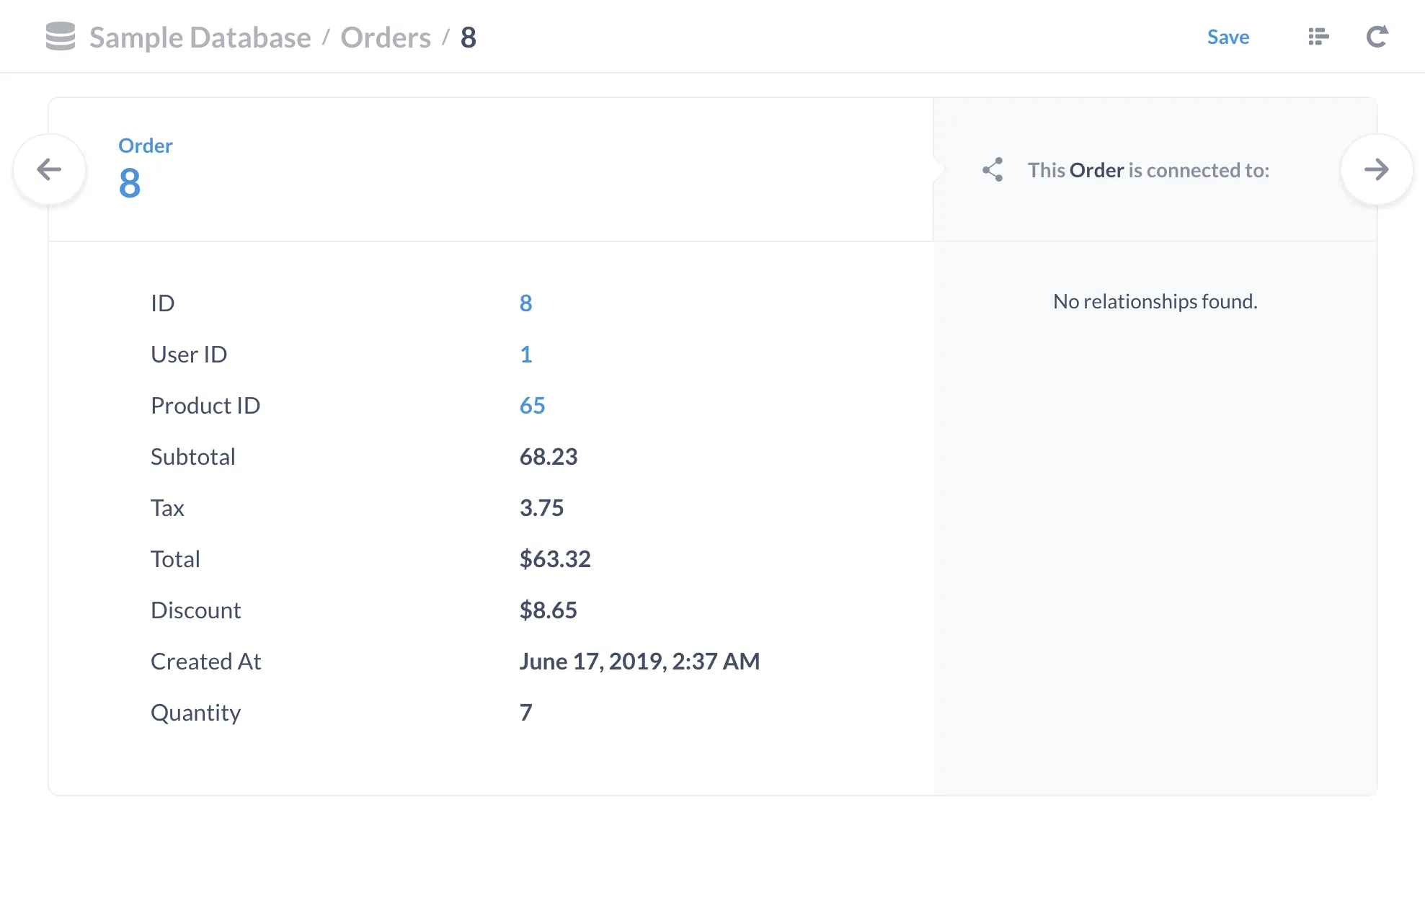This screenshot has height=908, width=1425.
Task: Click the Order label above the heading
Action: coord(145,145)
